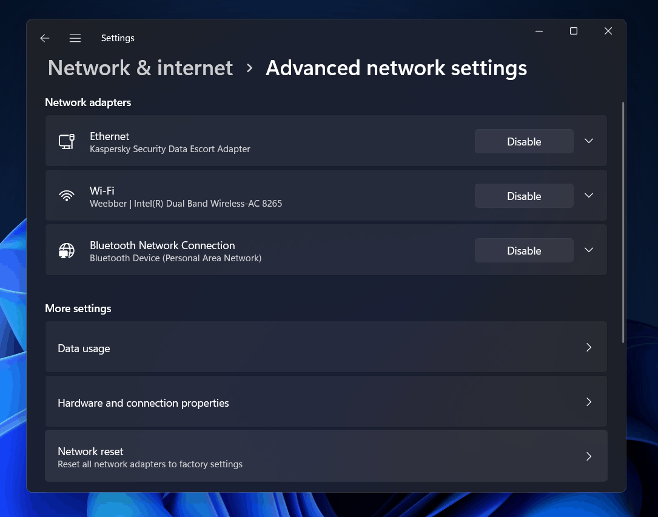Click the More settings section heading
This screenshot has width=658, height=517.
click(78, 309)
